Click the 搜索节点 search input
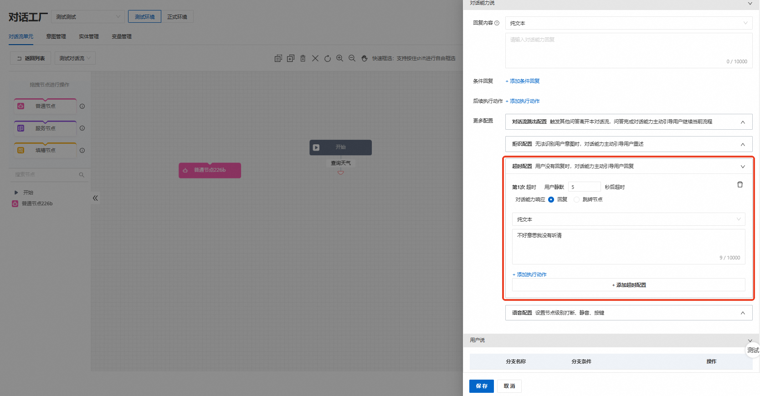The image size is (760, 396). (44, 174)
